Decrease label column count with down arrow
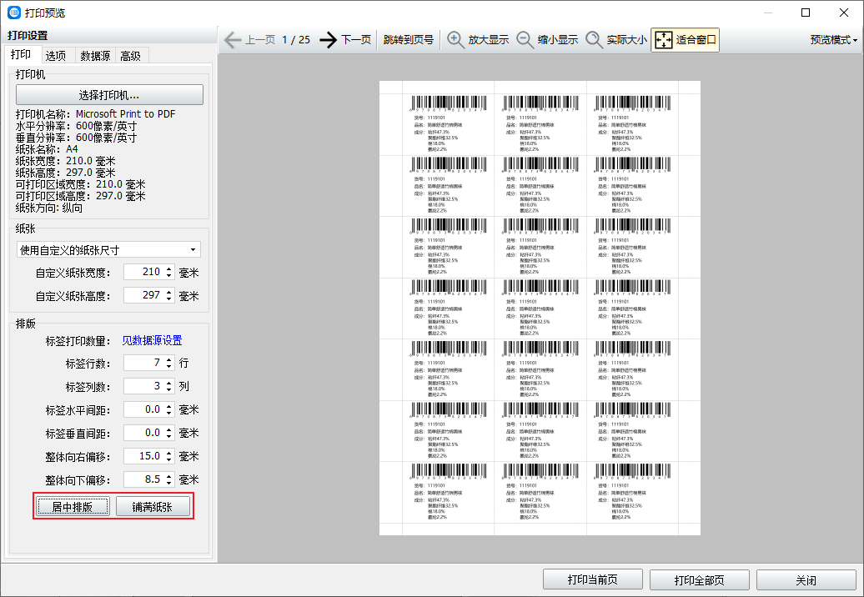The image size is (864, 597). [169, 390]
